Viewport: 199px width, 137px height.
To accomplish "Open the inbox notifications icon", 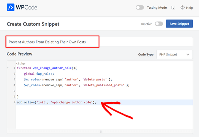I will pyautogui.click(x=173, y=8).
